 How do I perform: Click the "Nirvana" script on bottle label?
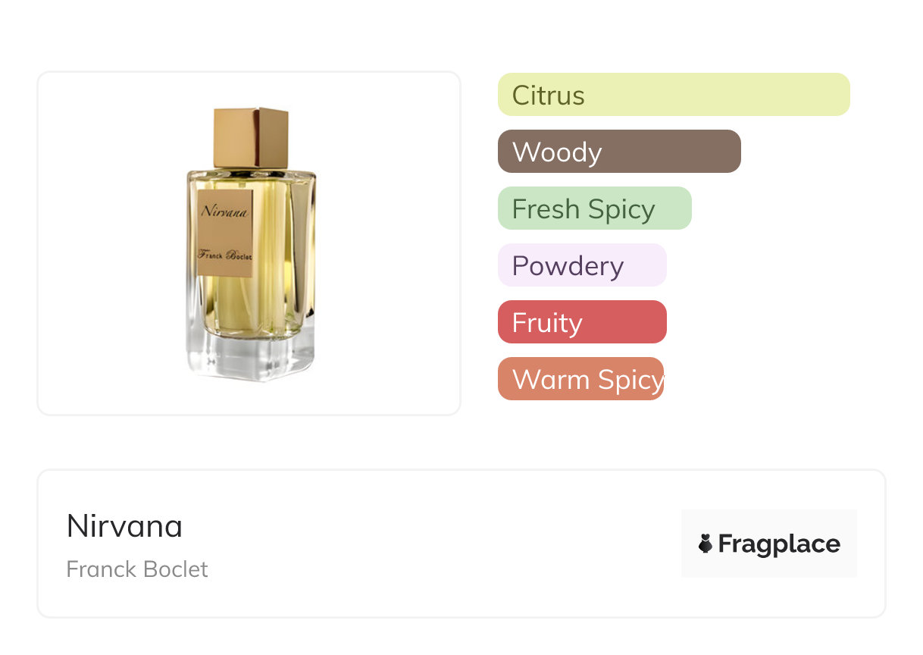[224, 212]
